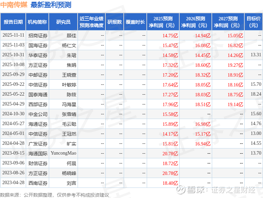Click 中邮证券 institution cell
Screen dimensions: 263x198
[x=38, y=75]
